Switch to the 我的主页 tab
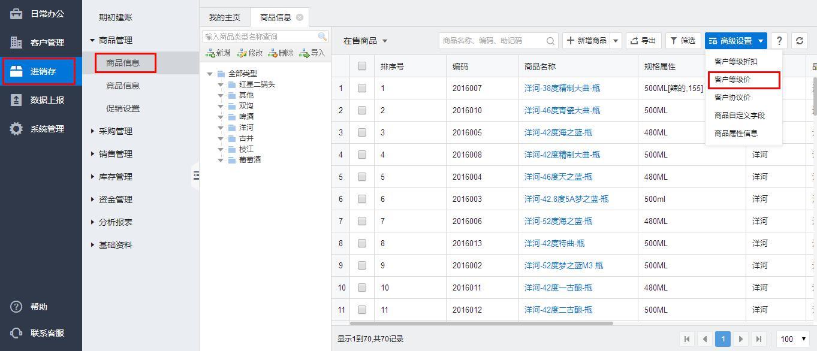 (x=224, y=17)
